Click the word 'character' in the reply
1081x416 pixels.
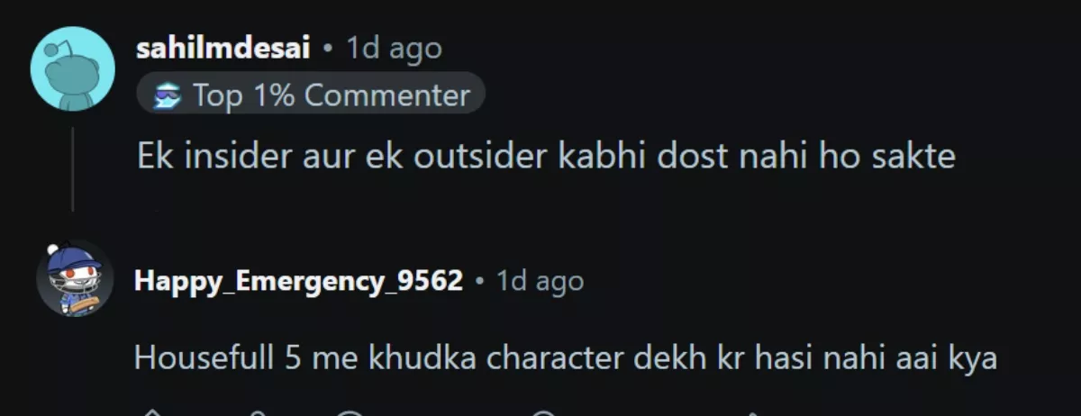coord(565,357)
